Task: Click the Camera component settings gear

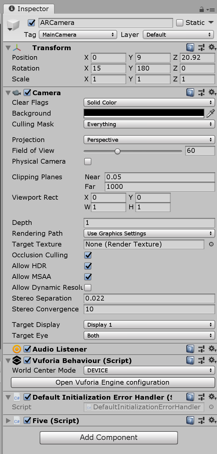Action: click(212, 92)
